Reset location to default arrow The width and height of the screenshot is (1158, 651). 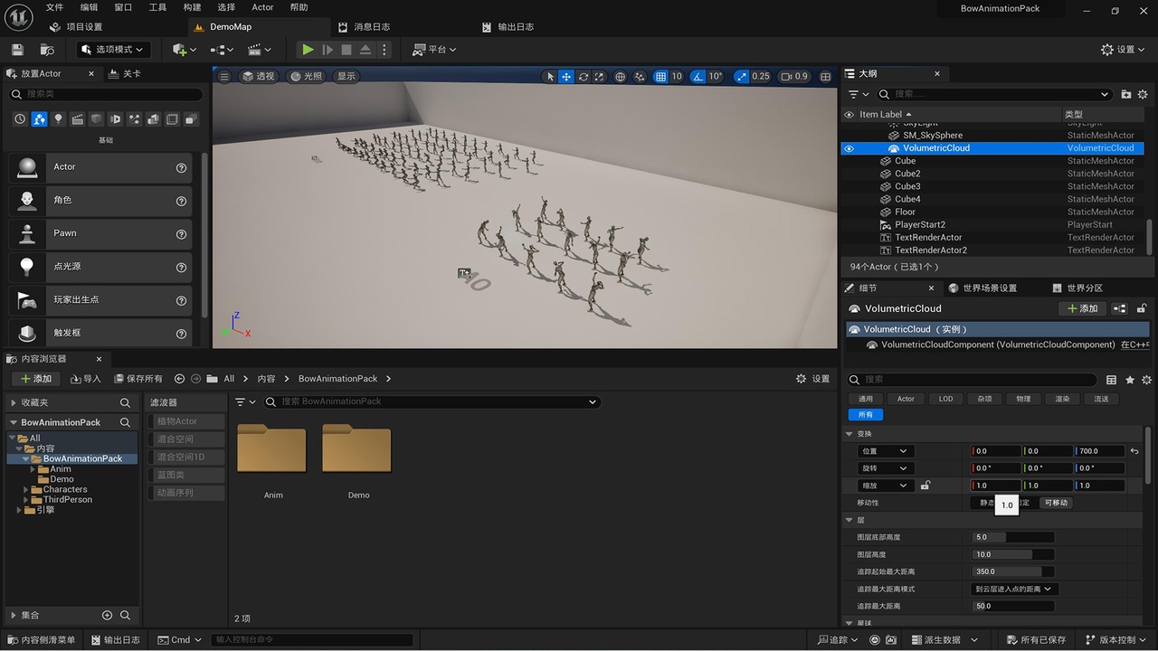pos(1134,451)
